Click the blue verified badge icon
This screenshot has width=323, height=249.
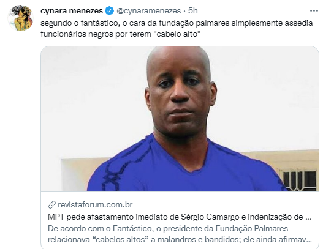[x=109, y=10]
